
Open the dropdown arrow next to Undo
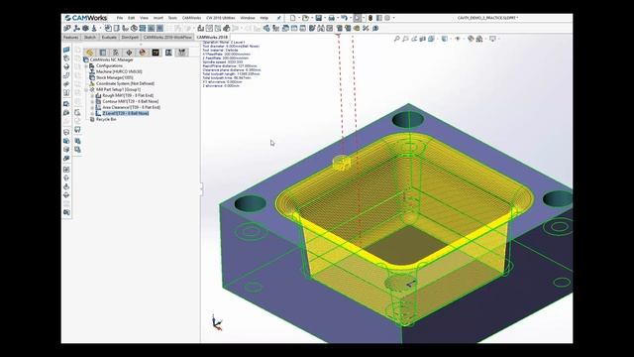click(351, 18)
